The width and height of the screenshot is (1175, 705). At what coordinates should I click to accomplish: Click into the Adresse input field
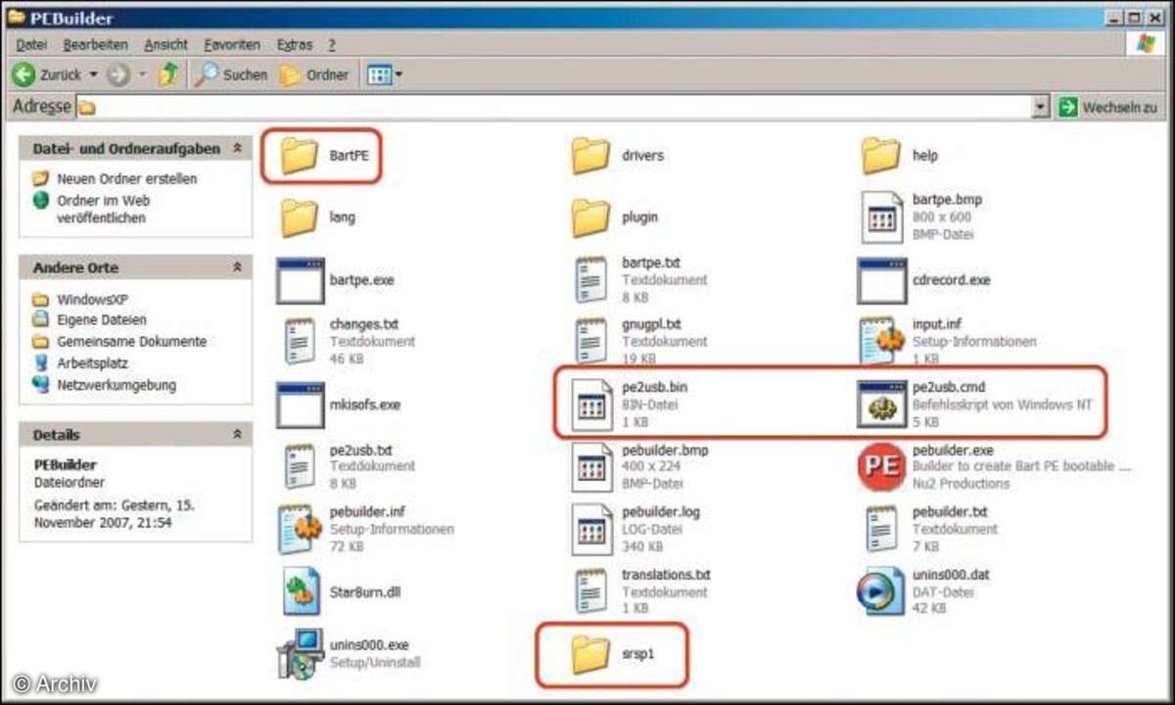coord(553,107)
